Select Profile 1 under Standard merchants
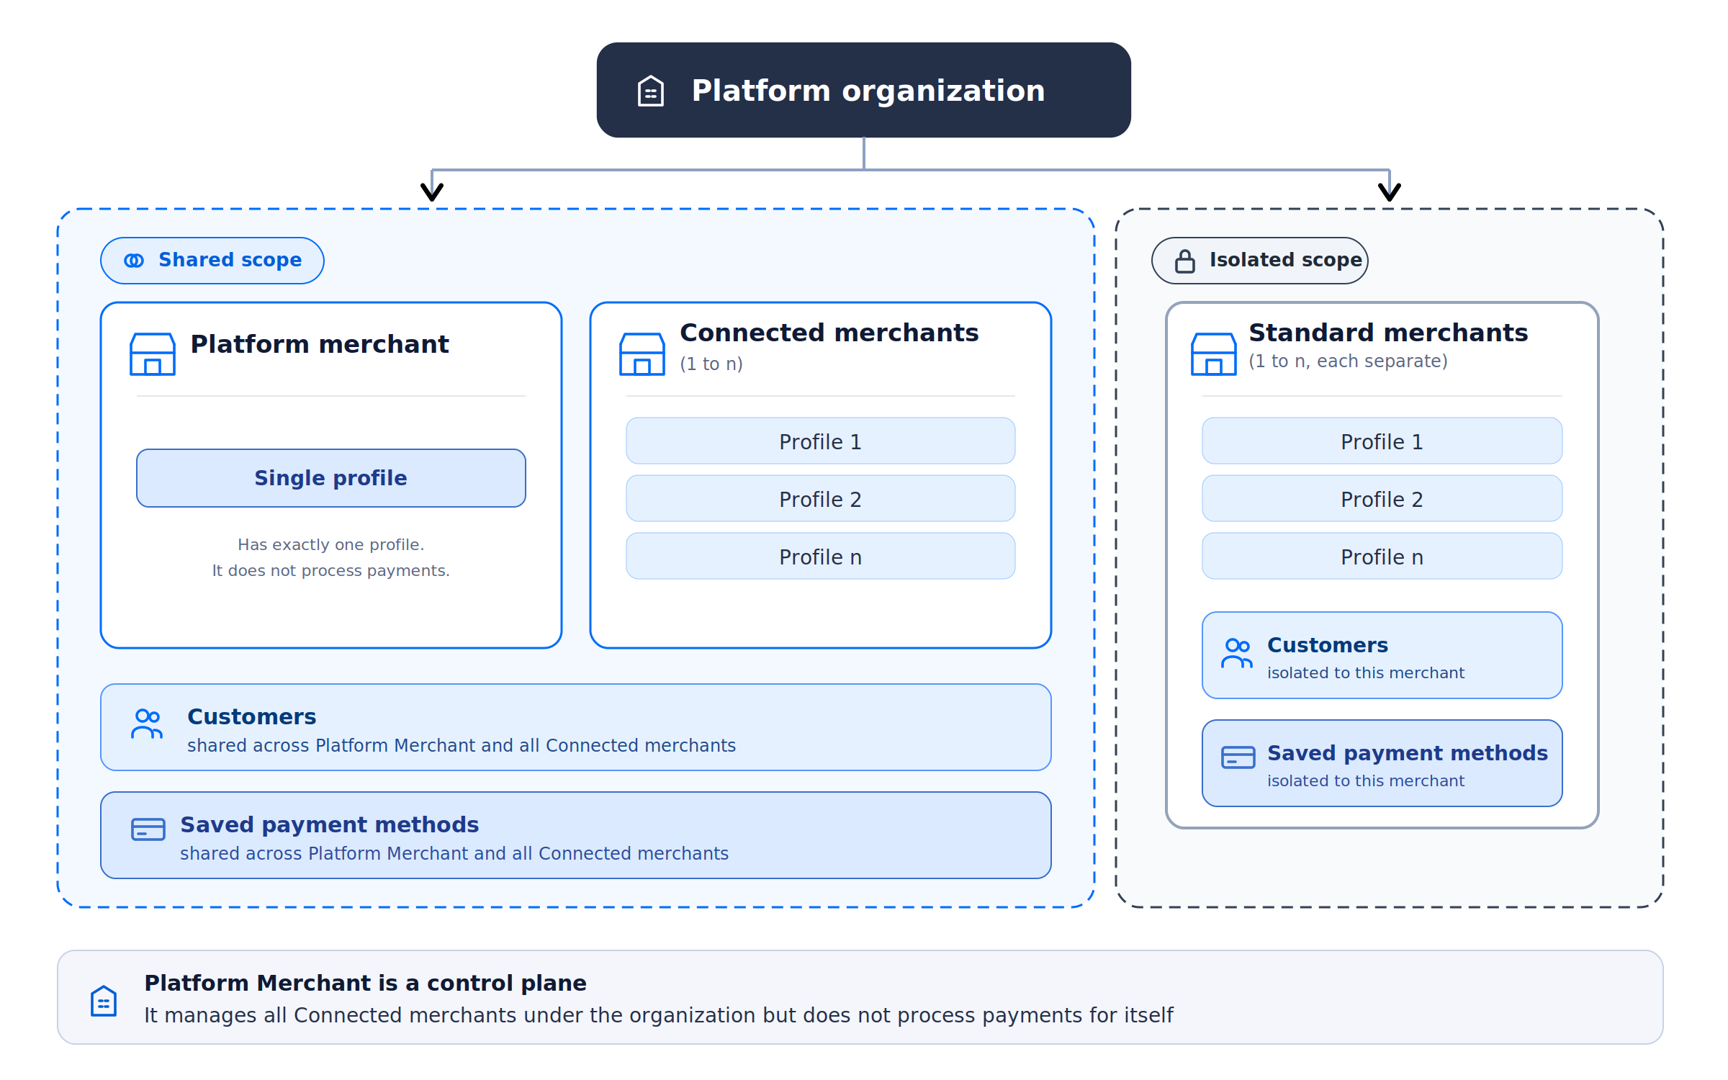 1382,441
